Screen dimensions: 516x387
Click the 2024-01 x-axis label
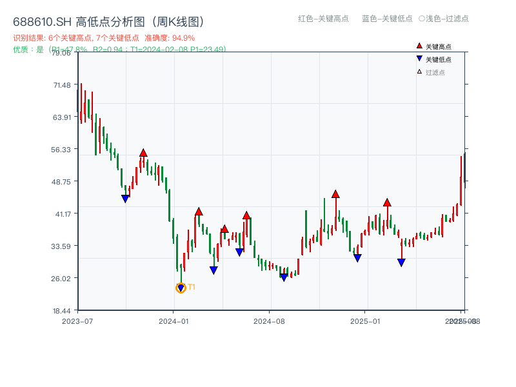tap(172, 319)
